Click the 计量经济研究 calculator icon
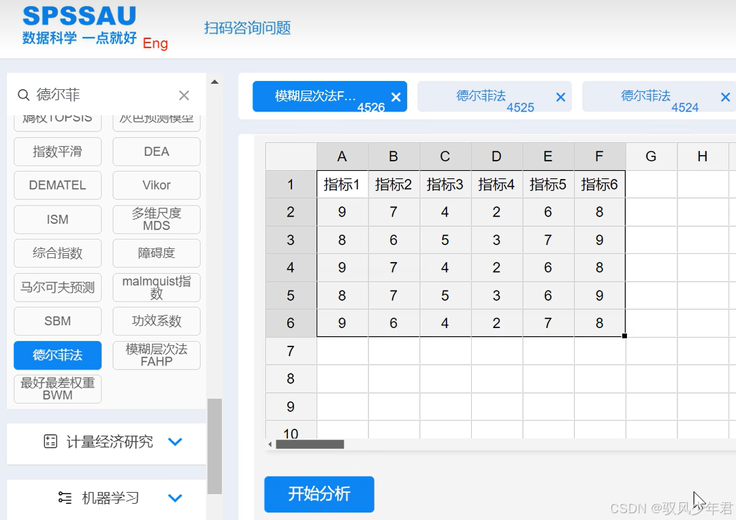Image resolution: width=736 pixels, height=520 pixels. coord(50,441)
